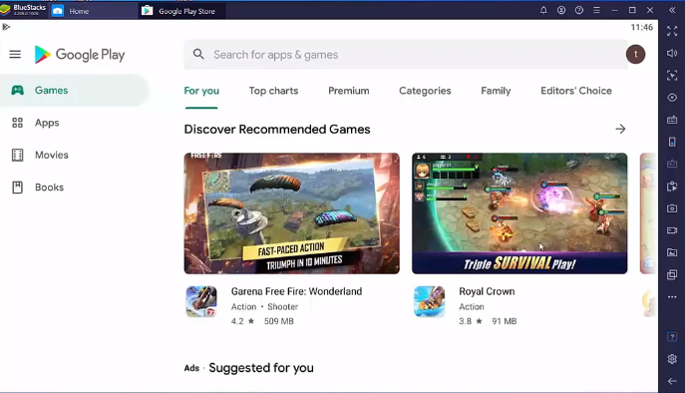
Task: Click the Google Play logo
Action: pyautogui.click(x=80, y=55)
